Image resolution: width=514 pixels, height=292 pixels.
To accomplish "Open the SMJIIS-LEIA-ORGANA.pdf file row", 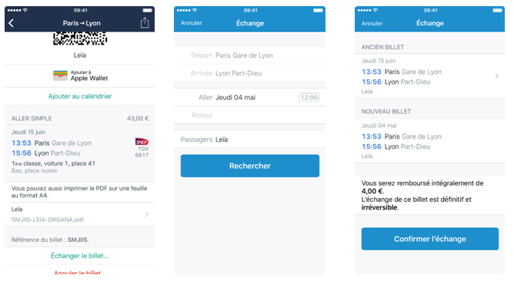I will (80, 215).
